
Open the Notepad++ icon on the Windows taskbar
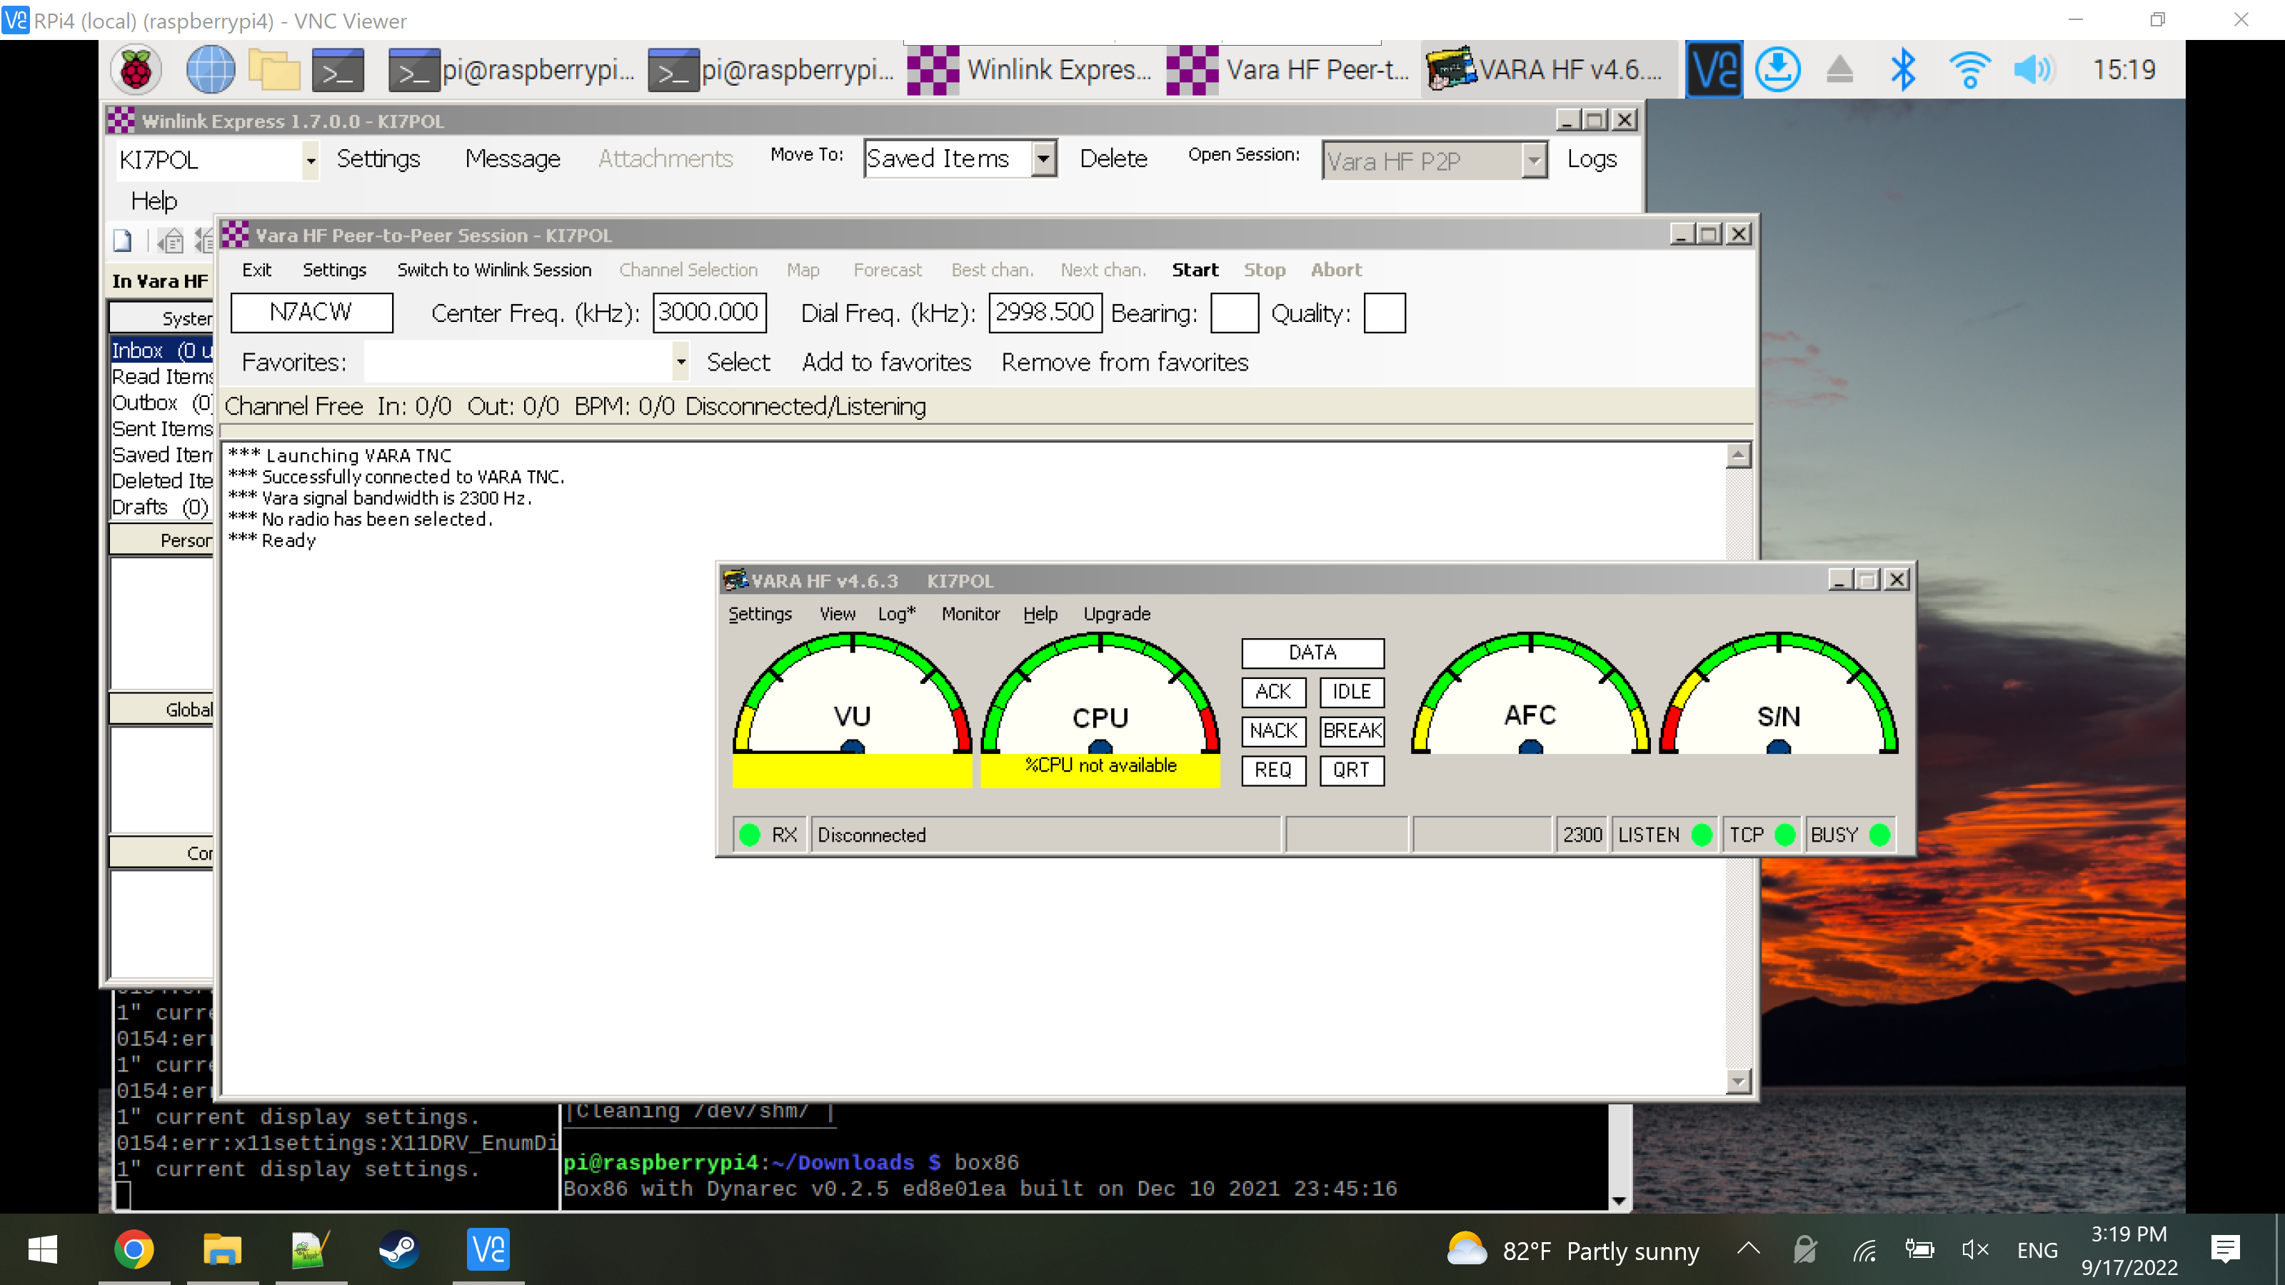(x=311, y=1249)
